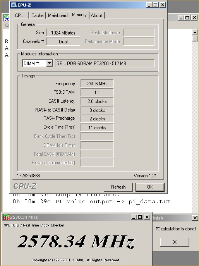
Task: Click the GEIL DDR-SDRAM PC3200 module field
Action: pyautogui.click(x=105, y=63)
